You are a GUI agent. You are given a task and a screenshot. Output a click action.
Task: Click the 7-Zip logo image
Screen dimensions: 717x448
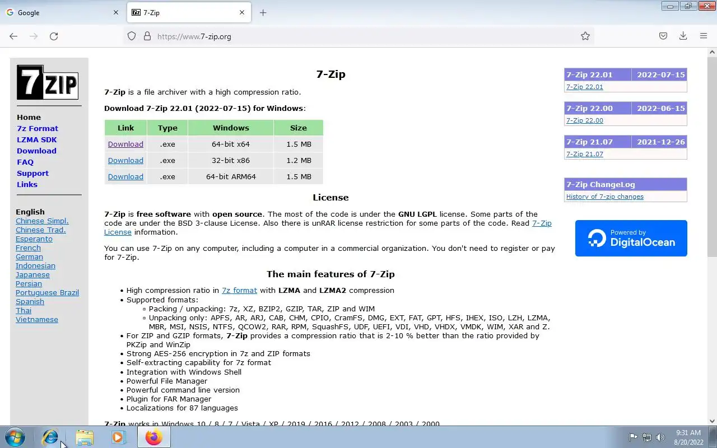(48, 82)
